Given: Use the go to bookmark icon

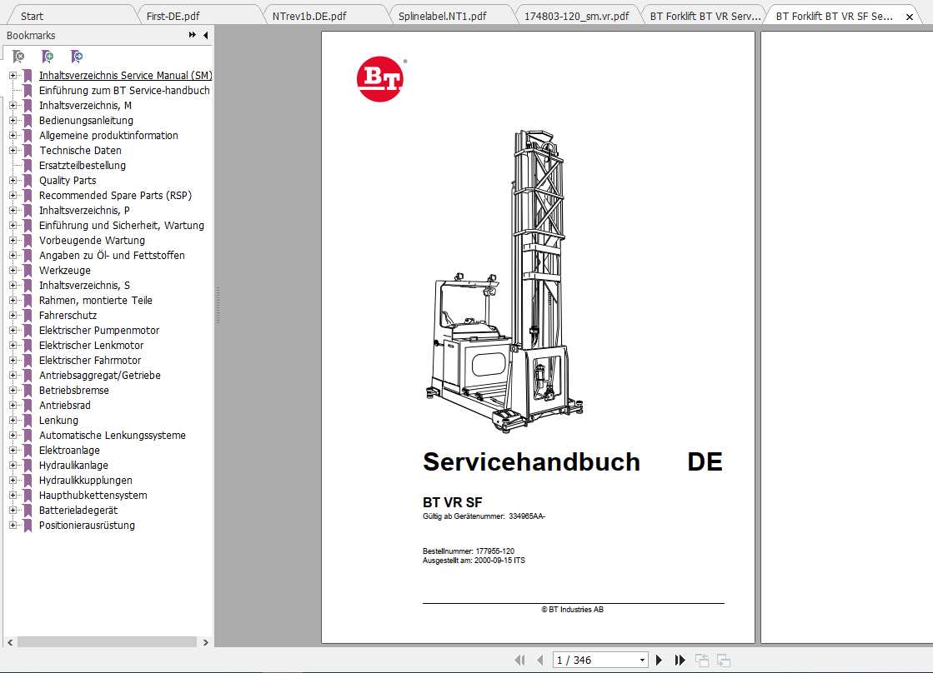Looking at the screenshot, I should tap(78, 56).
